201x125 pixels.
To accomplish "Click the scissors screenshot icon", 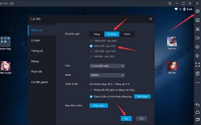I will click(197, 29).
